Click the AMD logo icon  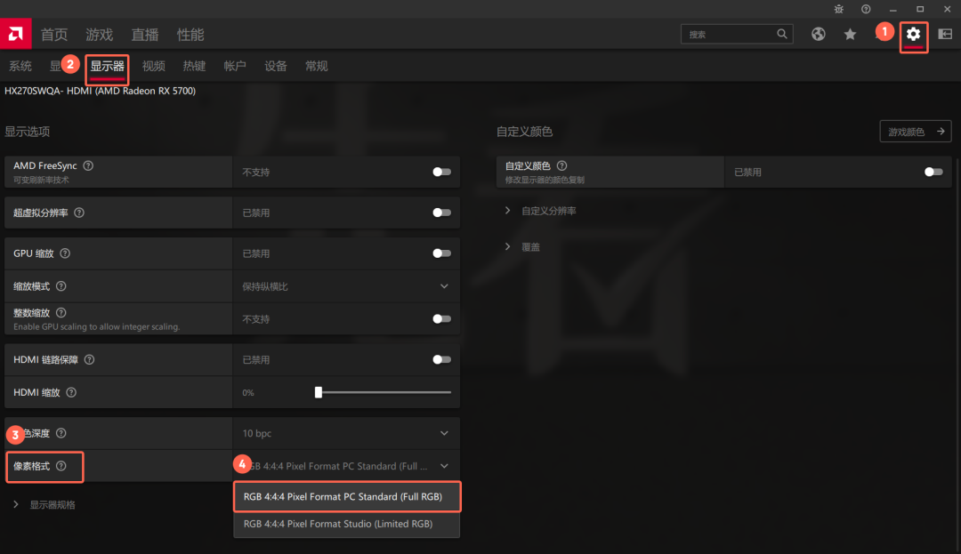click(x=15, y=34)
